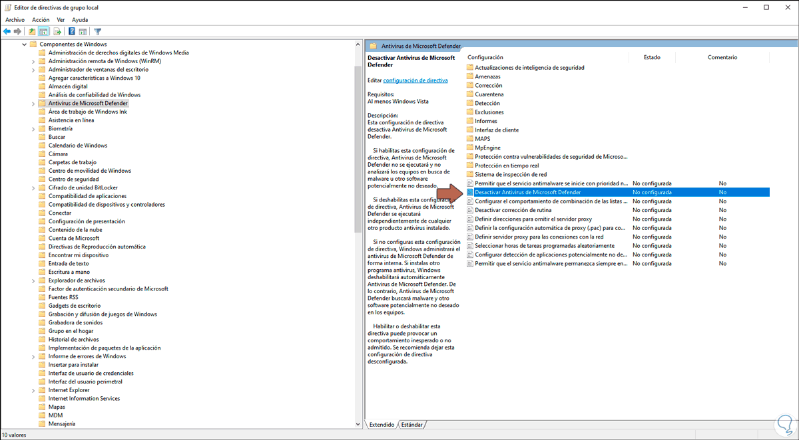This screenshot has height=440, width=799.
Task: Select Windows Ink workspace item in tree
Action: (x=87, y=112)
